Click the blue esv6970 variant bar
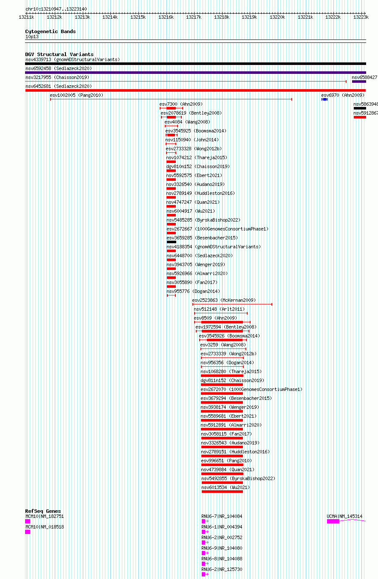 click(x=324, y=99)
